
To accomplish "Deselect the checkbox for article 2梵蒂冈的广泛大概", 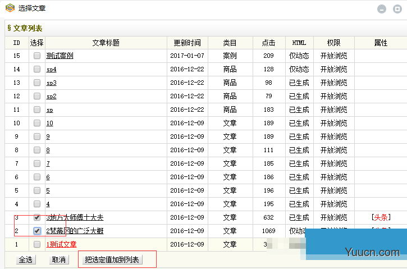I will pos(37,231).
